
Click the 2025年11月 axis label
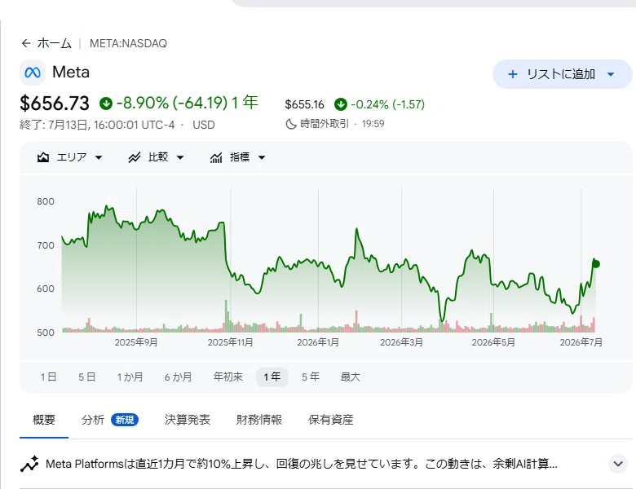230,342
